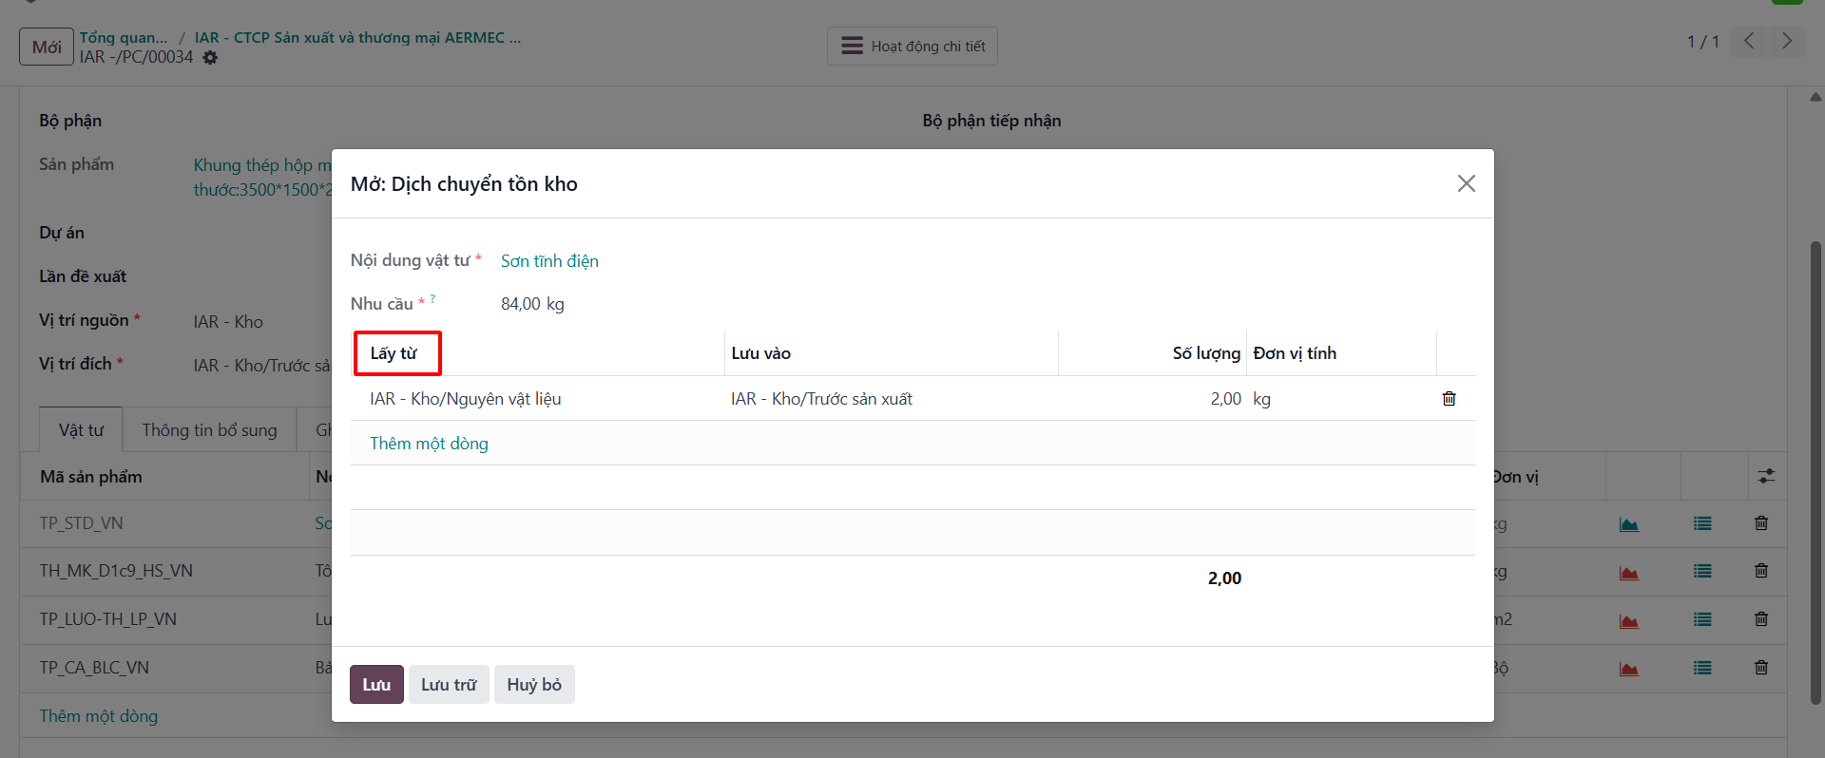Screen dimensions: 1825x758
Task: Select the Vật tư tab
Action: tap(82, 430)
